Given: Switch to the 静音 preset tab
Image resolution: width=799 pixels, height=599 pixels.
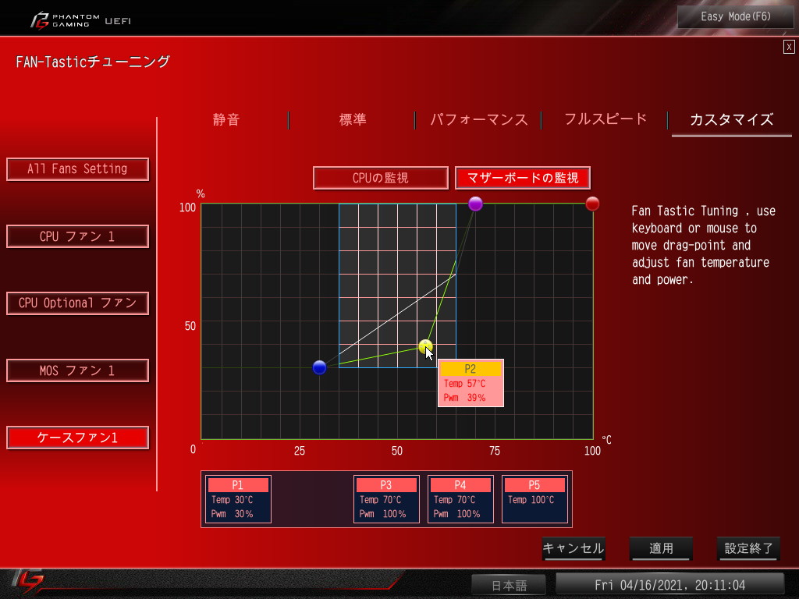Looking at the screenshot, I should [226, 119].
